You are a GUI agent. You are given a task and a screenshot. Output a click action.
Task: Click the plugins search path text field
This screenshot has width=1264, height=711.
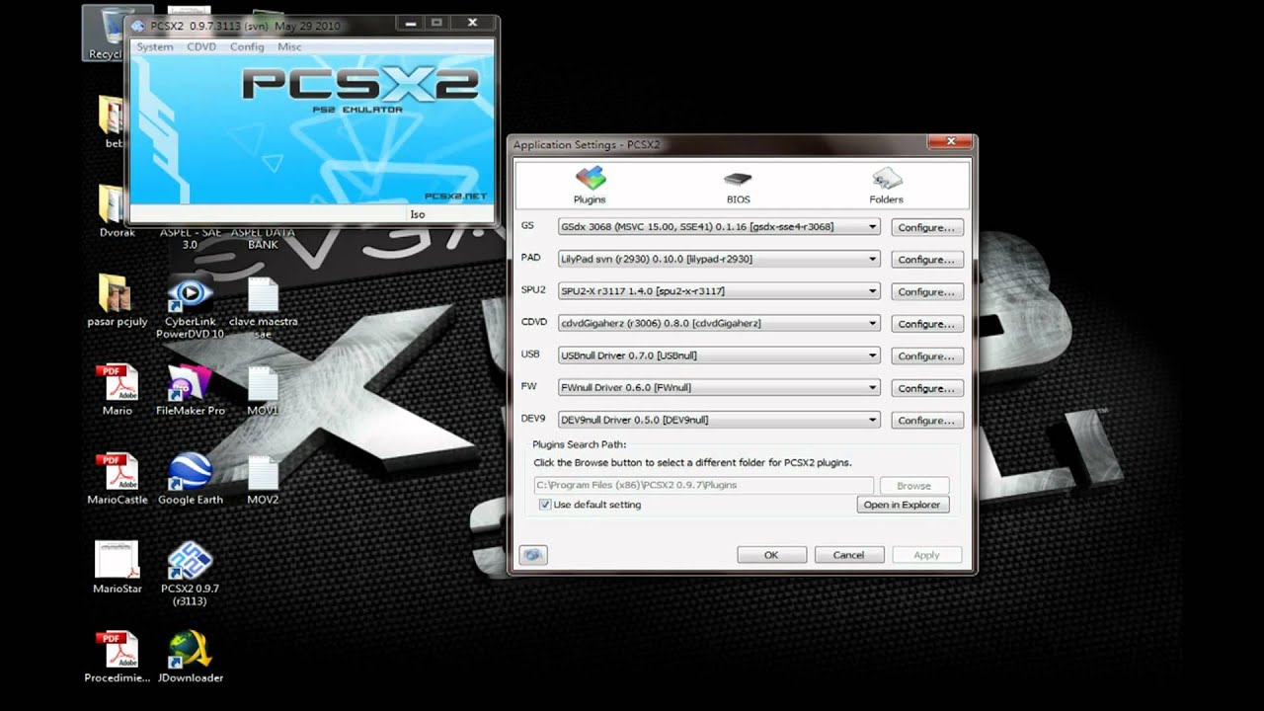tap(703, 485)
